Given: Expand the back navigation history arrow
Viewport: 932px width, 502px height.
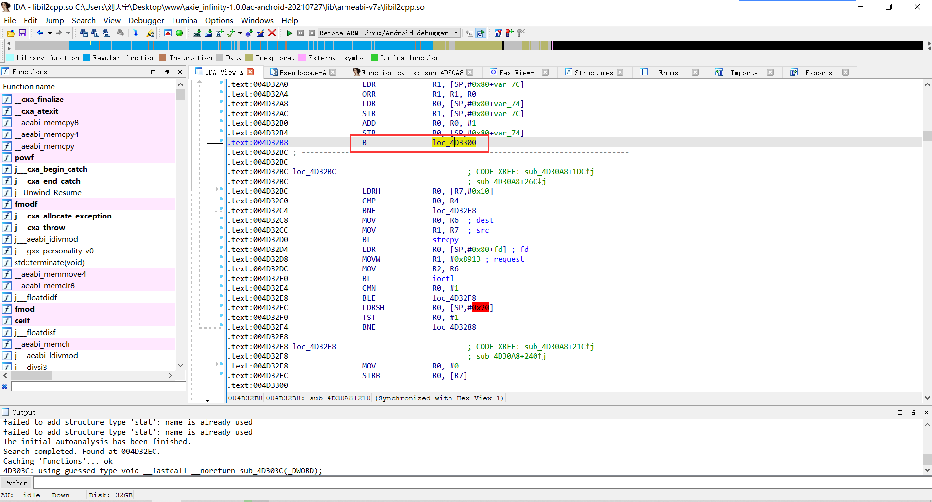Looking at the screenshot, I should [49, 33].
